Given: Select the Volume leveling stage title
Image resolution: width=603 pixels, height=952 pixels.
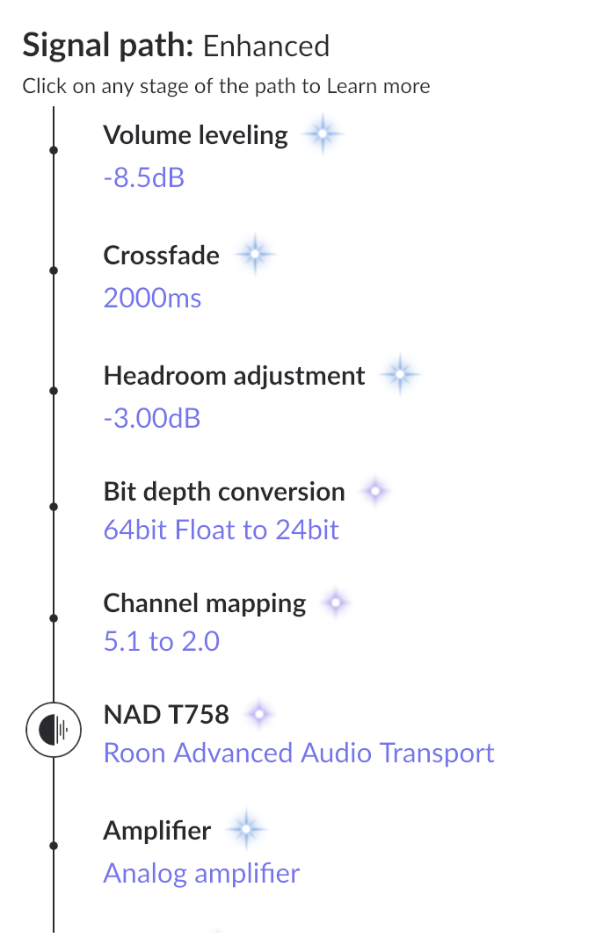Looking at the screenshot, I should click(196, 135).
